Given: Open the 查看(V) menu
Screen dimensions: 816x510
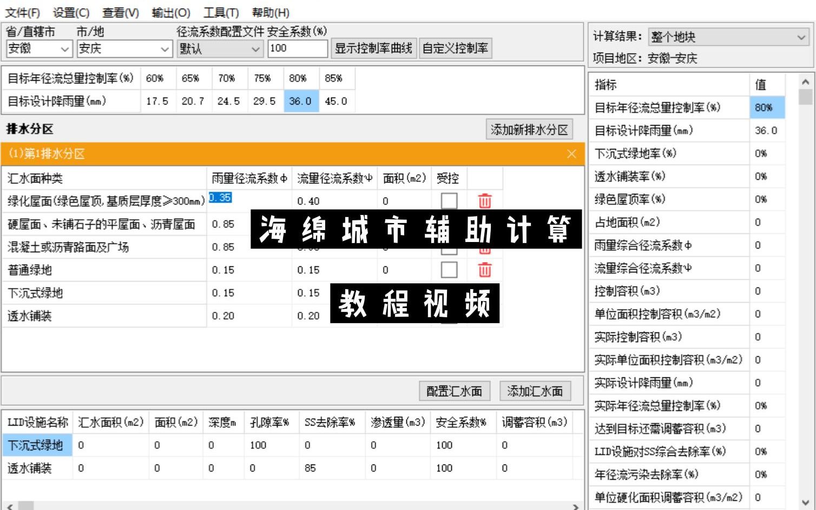Looking at the screenshot, I should point(120,12).
